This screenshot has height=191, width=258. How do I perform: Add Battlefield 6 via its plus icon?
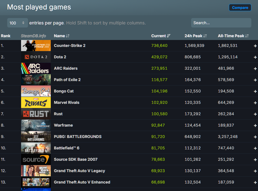click(255, 148)
